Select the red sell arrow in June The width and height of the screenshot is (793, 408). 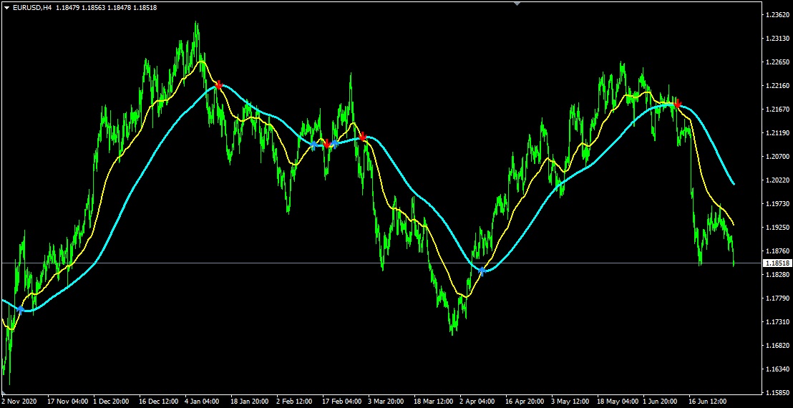(x=677, y=104)
